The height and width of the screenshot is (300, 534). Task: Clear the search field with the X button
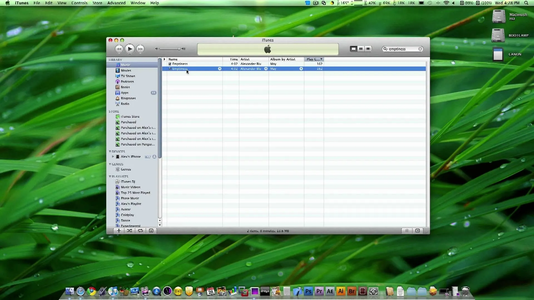pos(420,49)
